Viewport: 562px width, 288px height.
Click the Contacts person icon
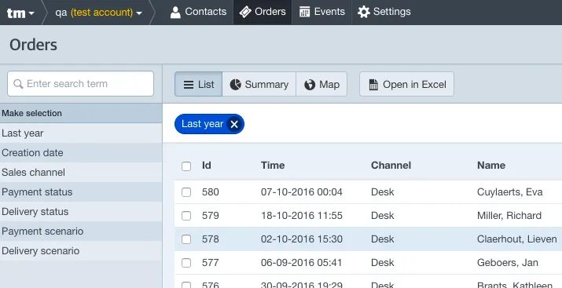(175, 13)
